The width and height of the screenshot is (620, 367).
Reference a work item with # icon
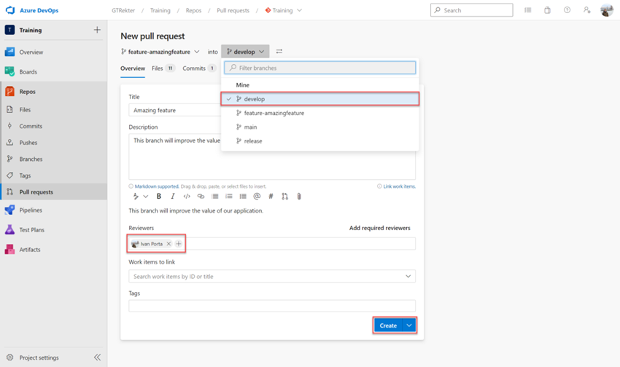tap(271, 197)
